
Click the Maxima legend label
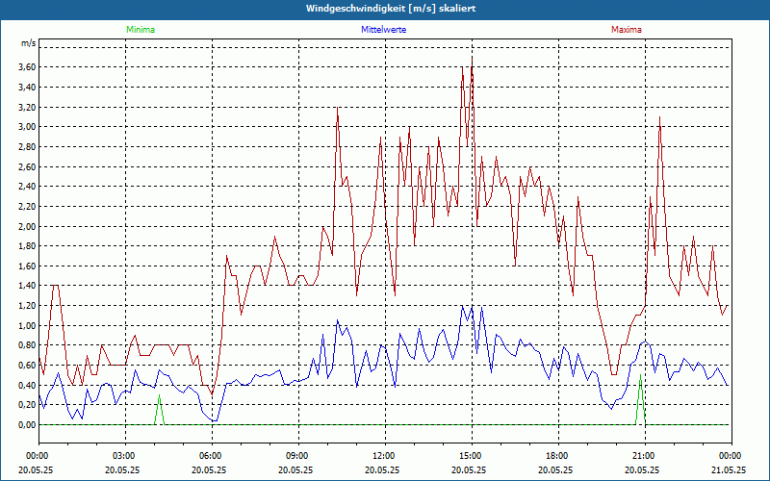627,30
